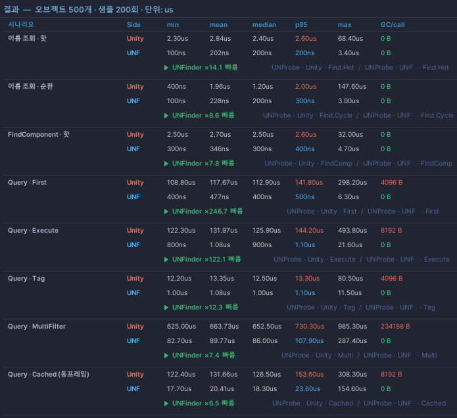Expand the UNFinder ×7.8 result triangle

166,164
